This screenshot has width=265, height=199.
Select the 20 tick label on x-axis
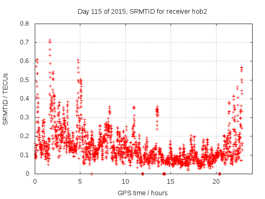coord(216,182)
